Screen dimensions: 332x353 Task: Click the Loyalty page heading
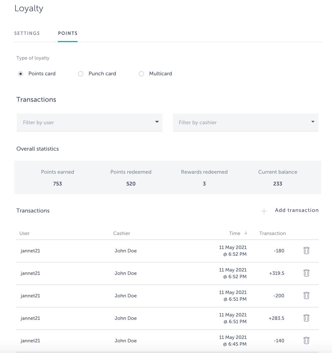[x=29, y=8]
